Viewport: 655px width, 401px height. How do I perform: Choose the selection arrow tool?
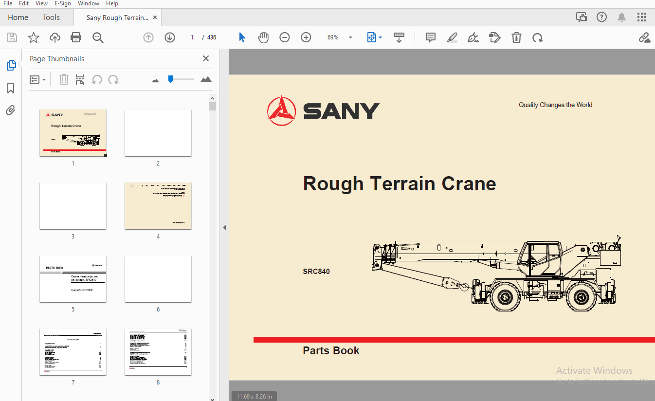(242, 37)
